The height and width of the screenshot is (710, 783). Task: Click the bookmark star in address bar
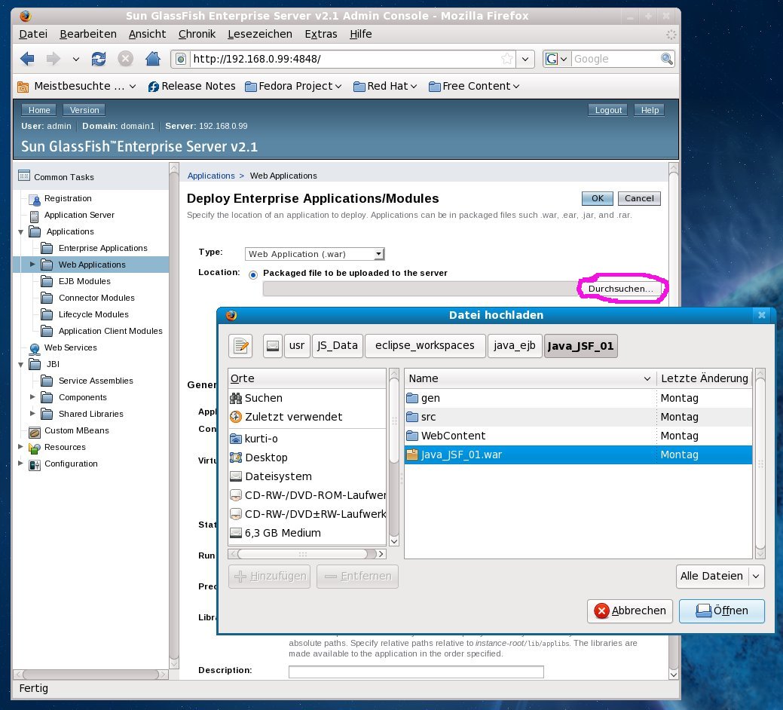point(507,59)
